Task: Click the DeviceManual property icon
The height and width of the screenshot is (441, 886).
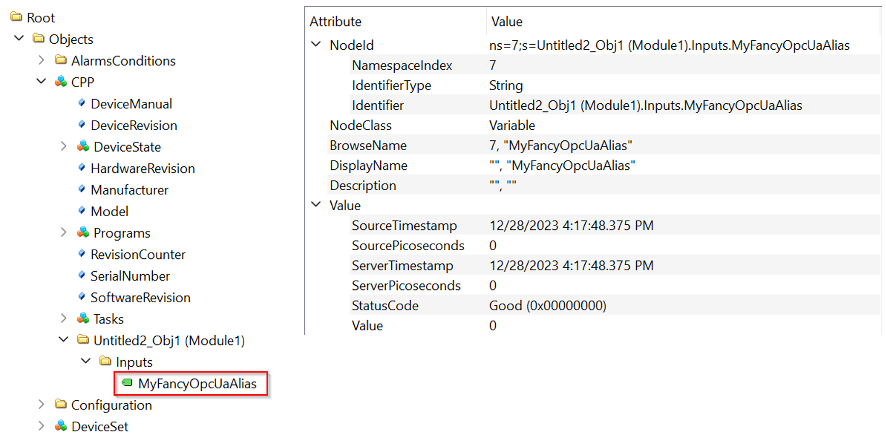Action: click(81, 103)
